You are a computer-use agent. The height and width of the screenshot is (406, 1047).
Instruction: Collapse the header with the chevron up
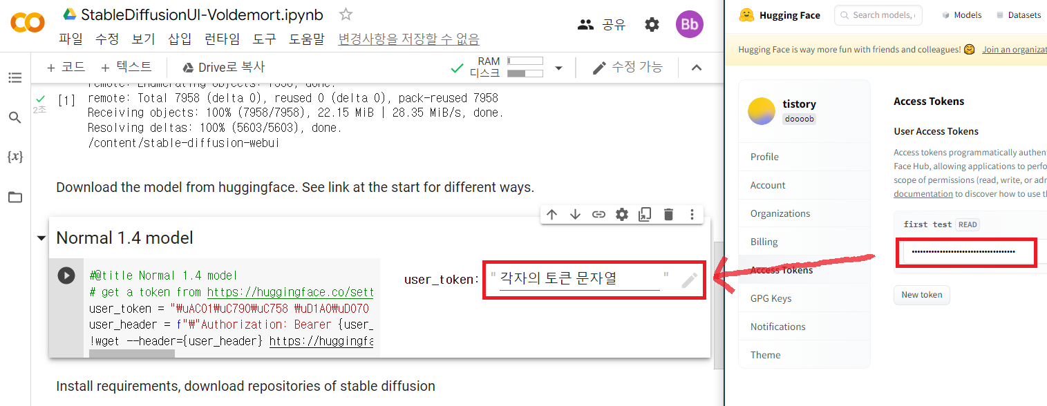[x=697, y=68]
